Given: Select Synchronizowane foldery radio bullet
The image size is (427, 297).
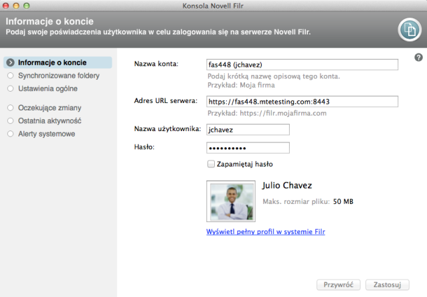Looking at the screenshot, I should [10, 76].
